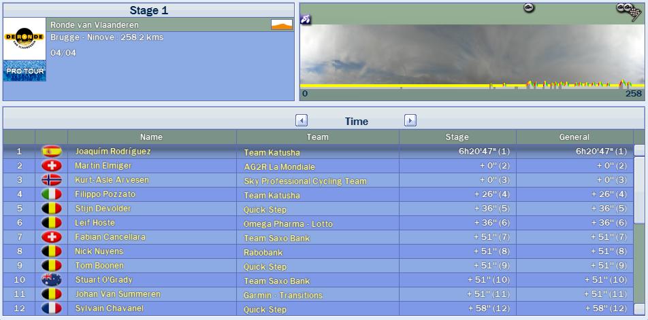Click the Pro Tour badge icon
648x320 pixels.
click(25, 71)
